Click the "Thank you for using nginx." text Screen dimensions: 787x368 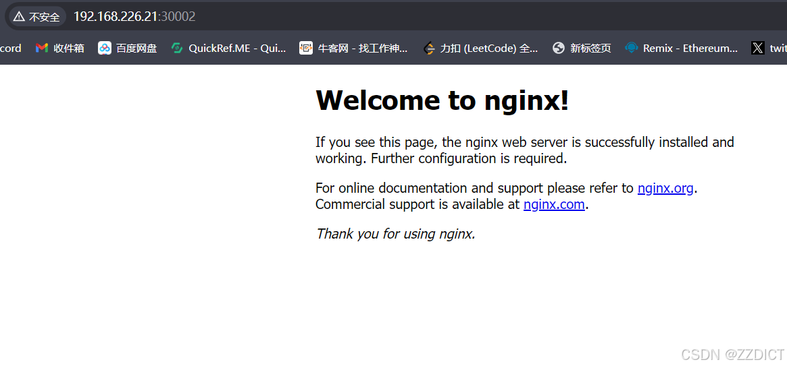[x=395, y=233]
